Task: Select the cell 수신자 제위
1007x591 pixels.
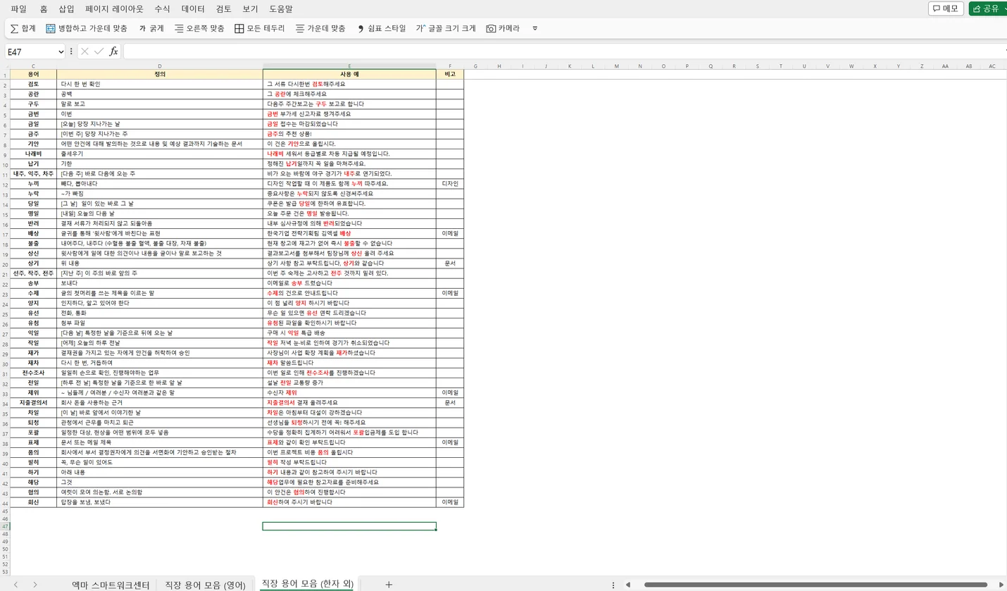Action: click(349, 392)
